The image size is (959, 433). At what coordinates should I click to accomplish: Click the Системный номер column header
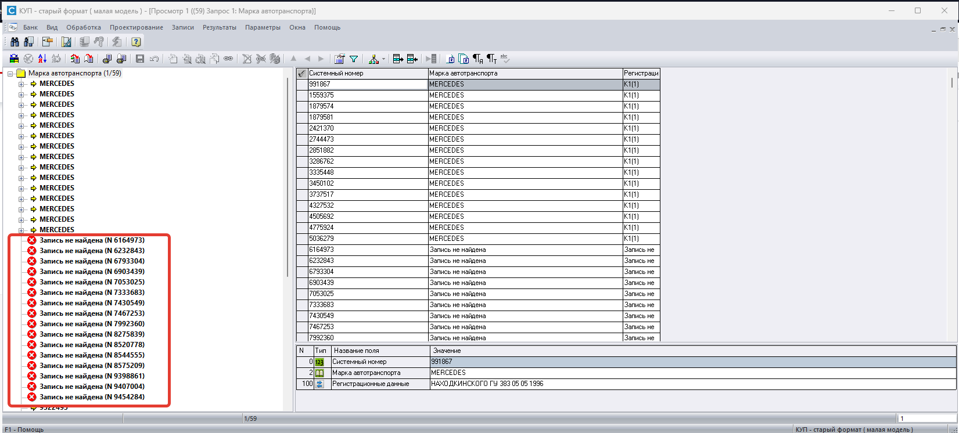pyautogui.click(x=368, y=74)
